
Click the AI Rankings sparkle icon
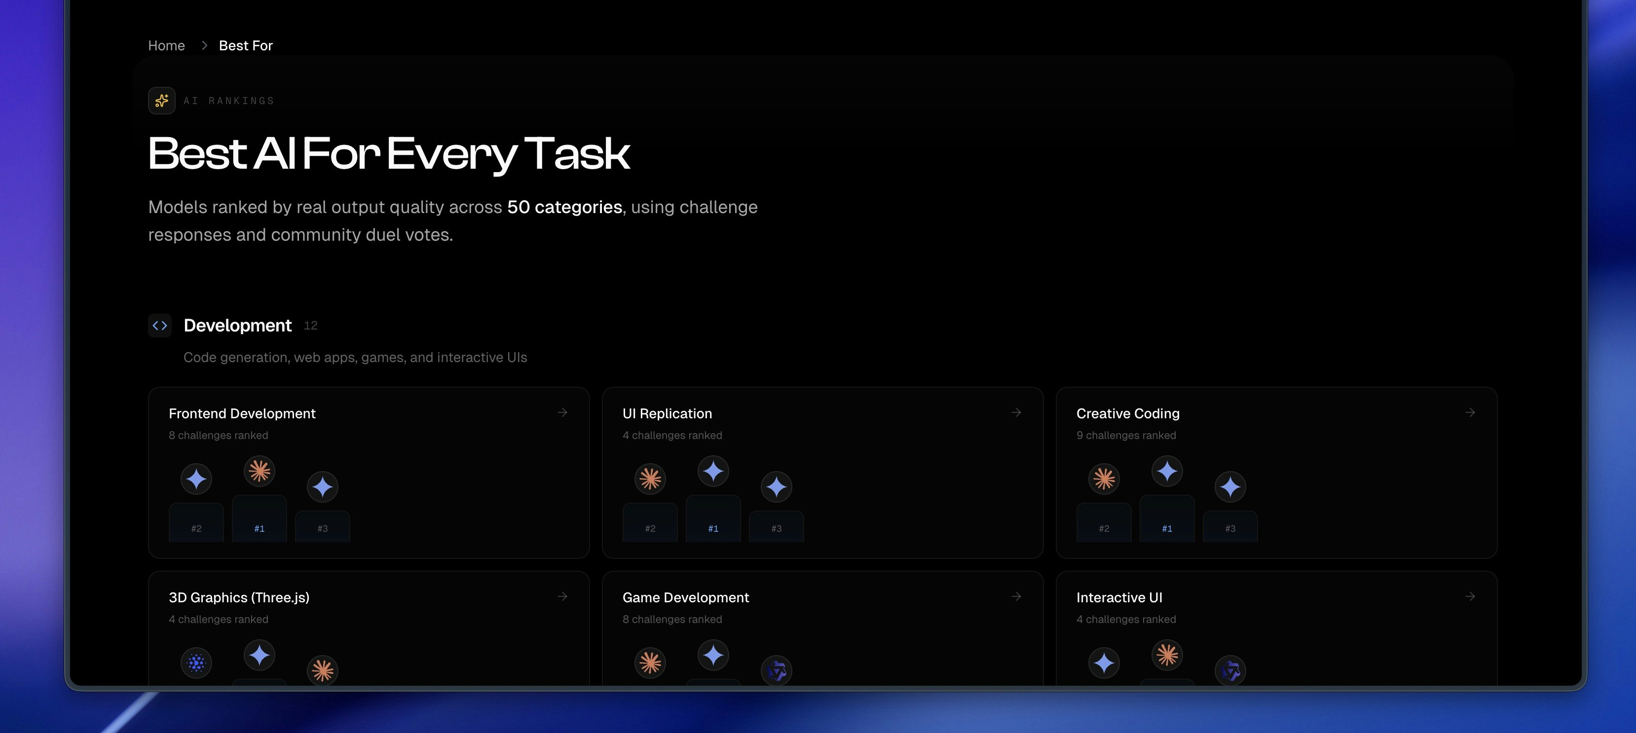click(161, 100)
